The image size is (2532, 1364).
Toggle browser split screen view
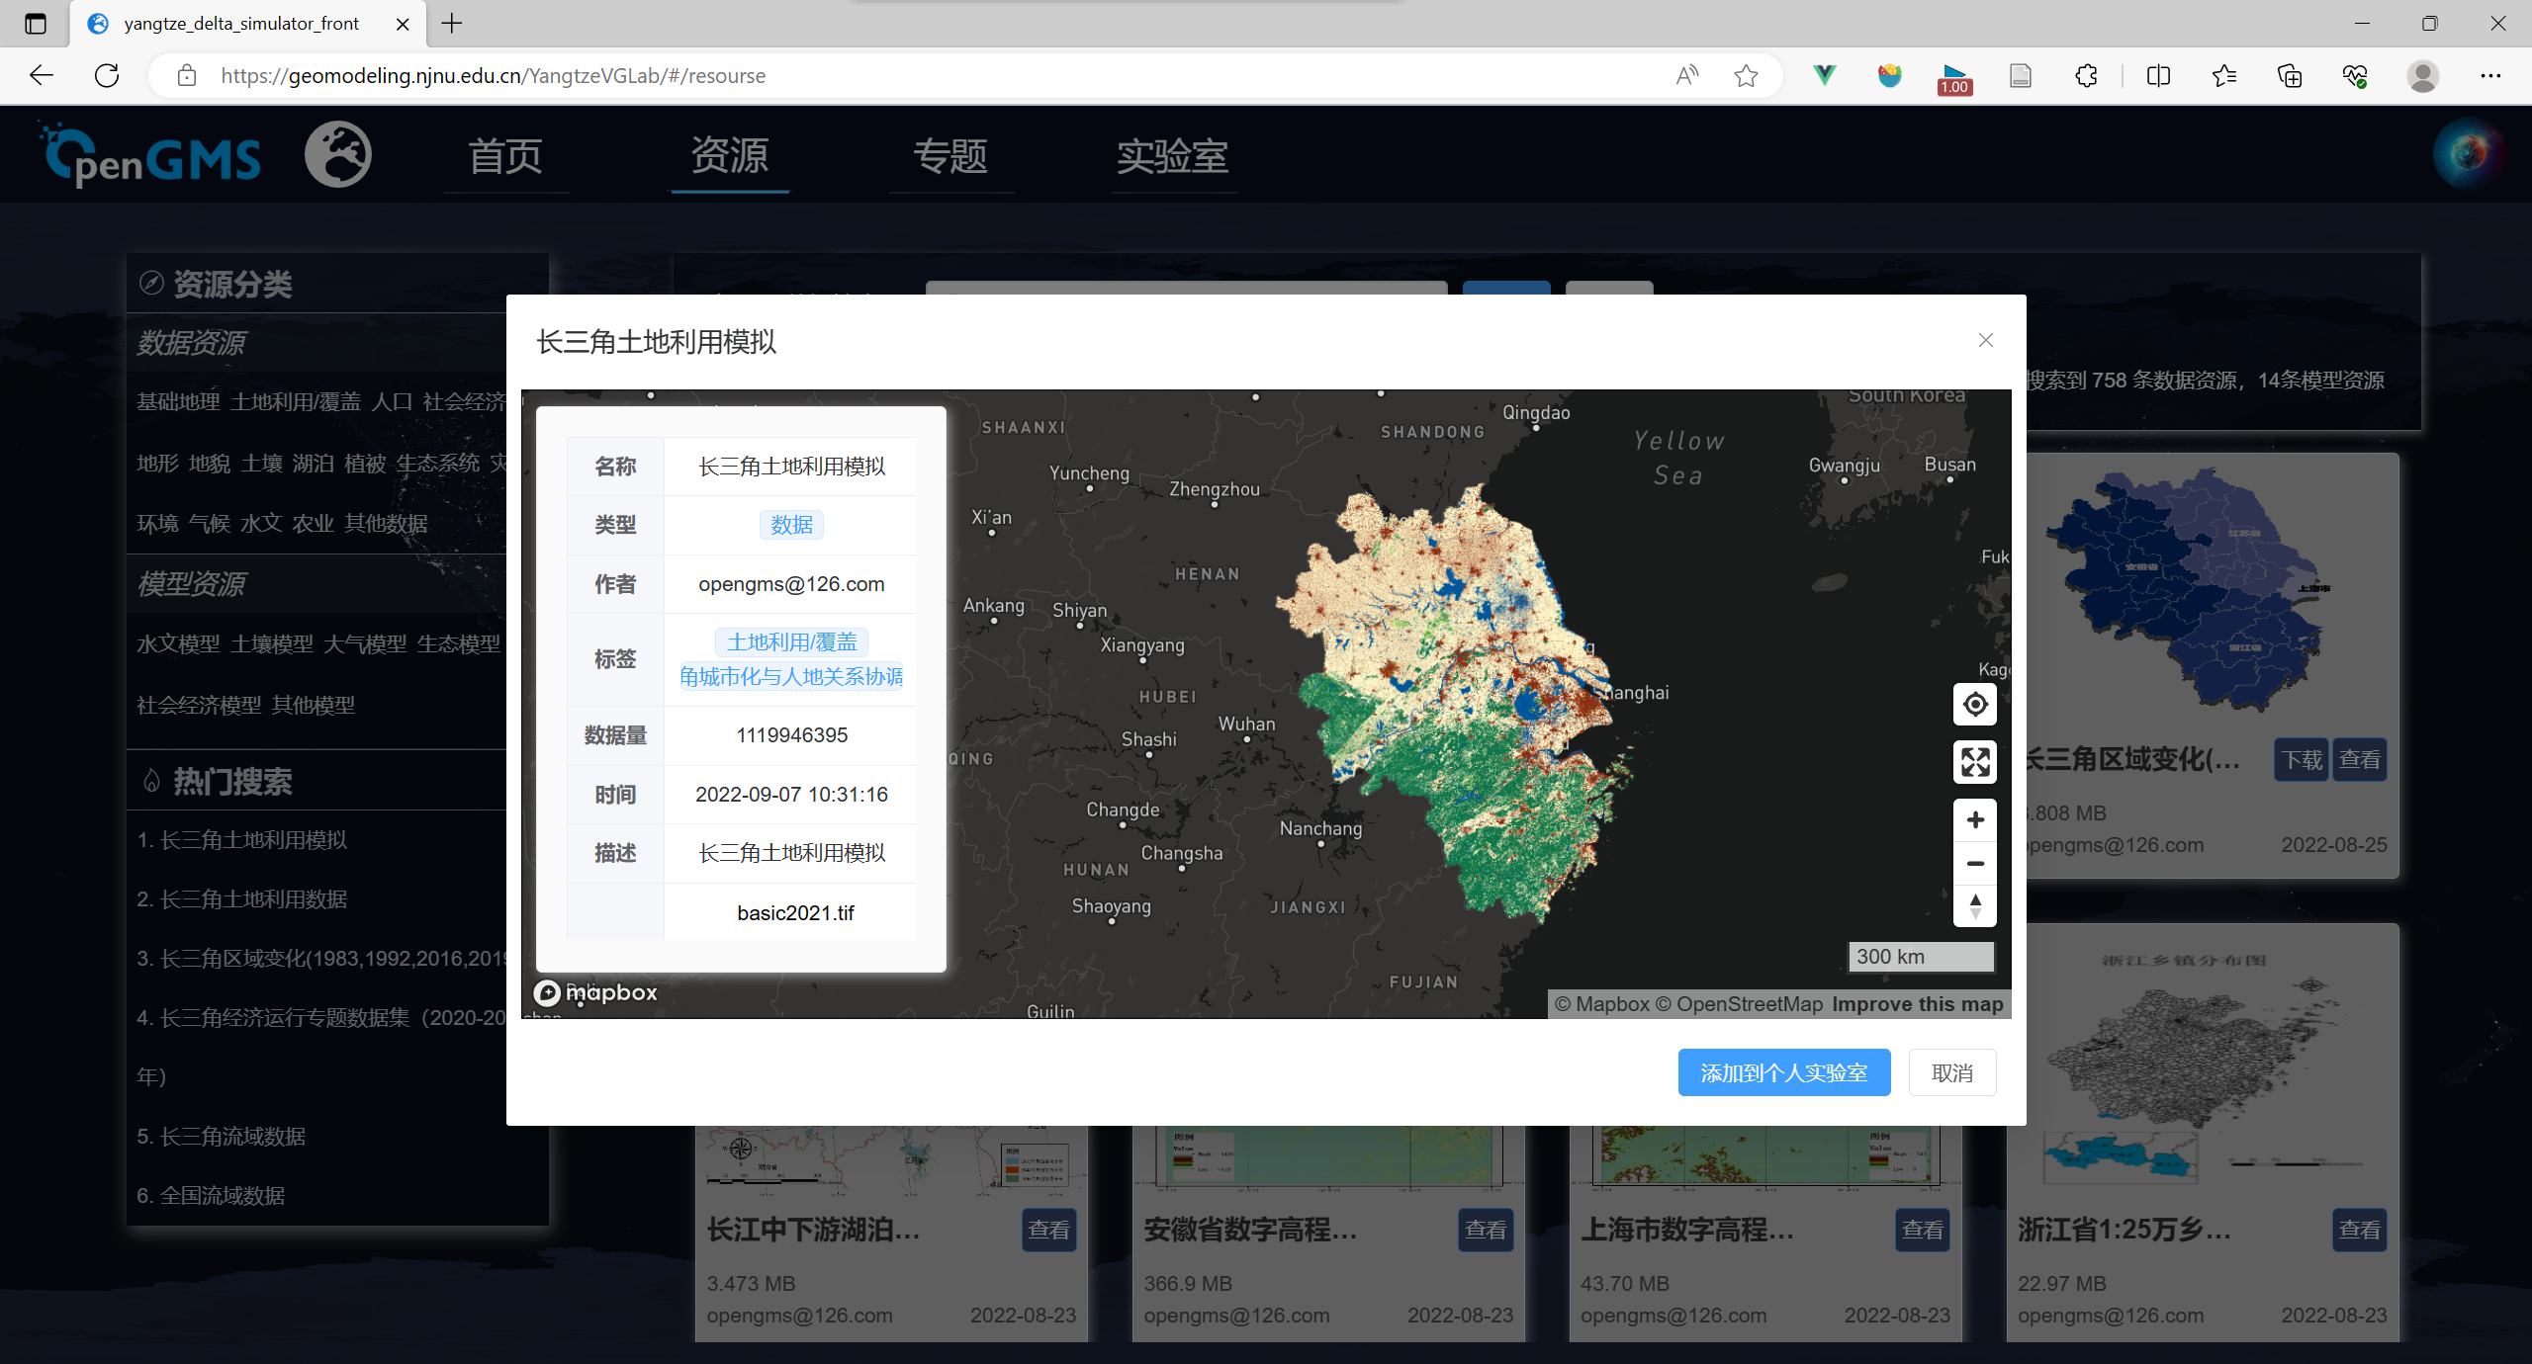coord(2158,76)
